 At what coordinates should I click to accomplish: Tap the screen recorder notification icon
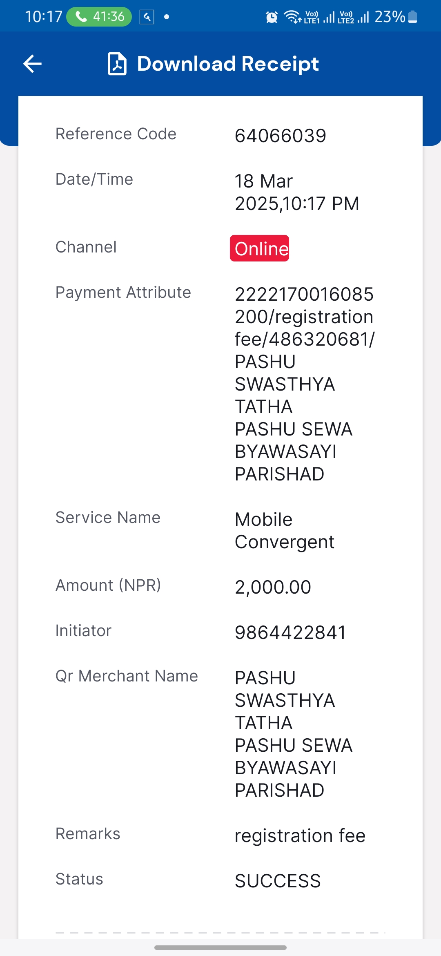[x=147, y=17]
